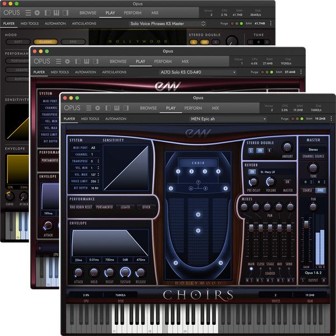Click output M mute button under Opus 1 & 2
Viewport: 336px width, 336px height.
click(324, 280)
